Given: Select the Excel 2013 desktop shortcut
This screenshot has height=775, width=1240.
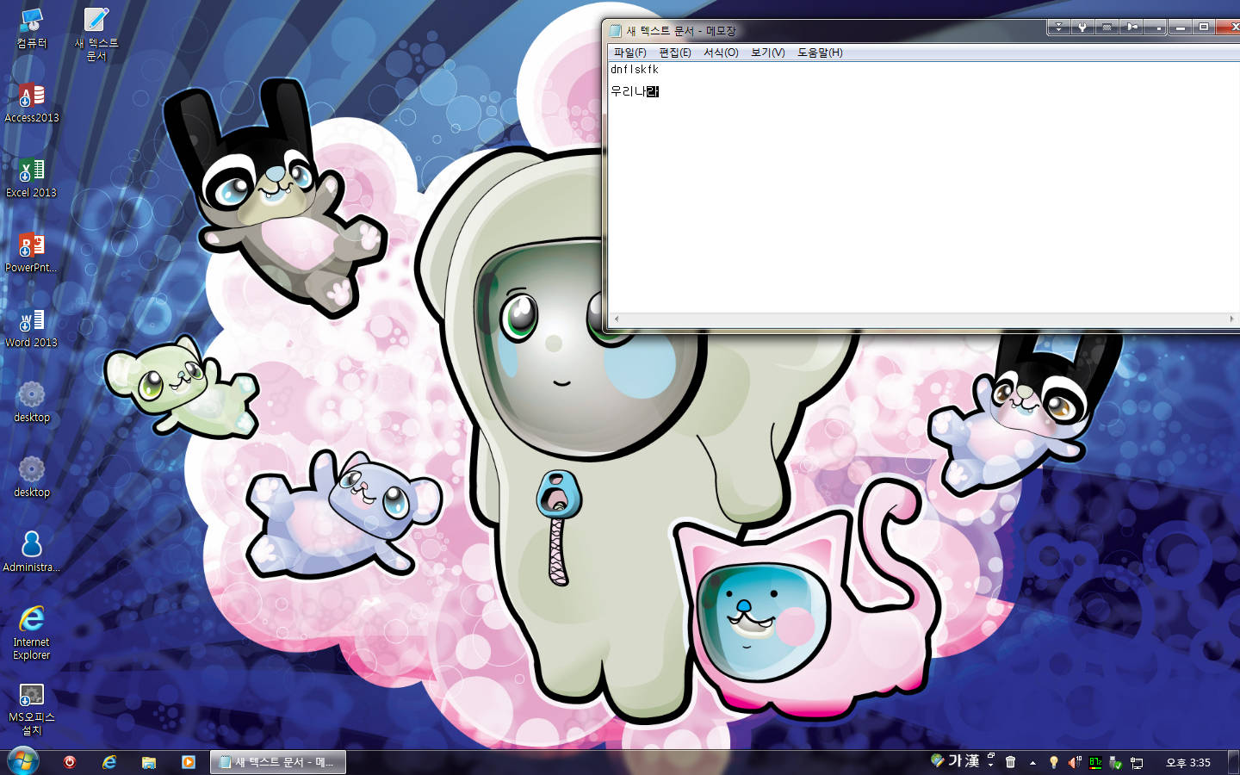Looking at the screenshot, I should [32, 178].
